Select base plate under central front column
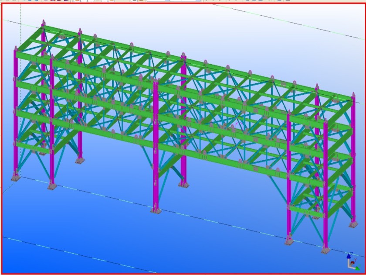The height and width of the screenshot is (275, 366). tap(156, 210)
